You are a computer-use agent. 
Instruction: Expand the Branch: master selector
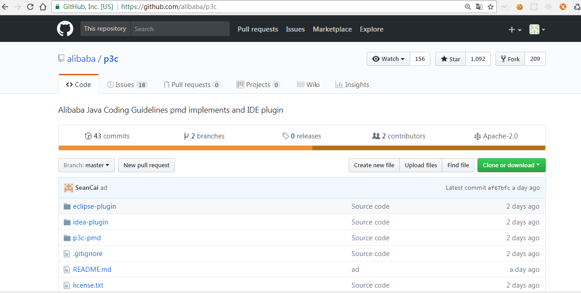coord(86,165)
